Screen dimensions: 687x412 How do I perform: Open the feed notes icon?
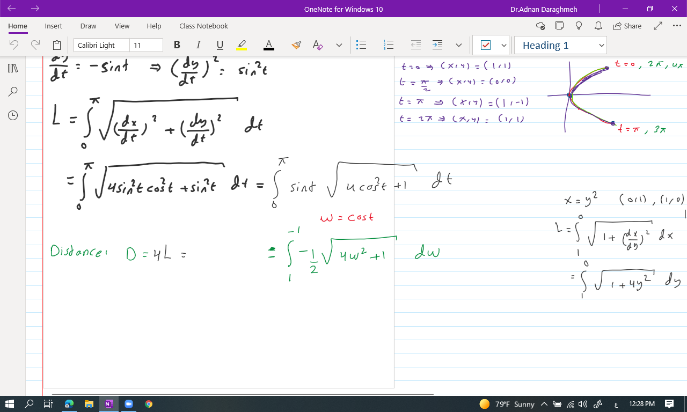(560, 26)
